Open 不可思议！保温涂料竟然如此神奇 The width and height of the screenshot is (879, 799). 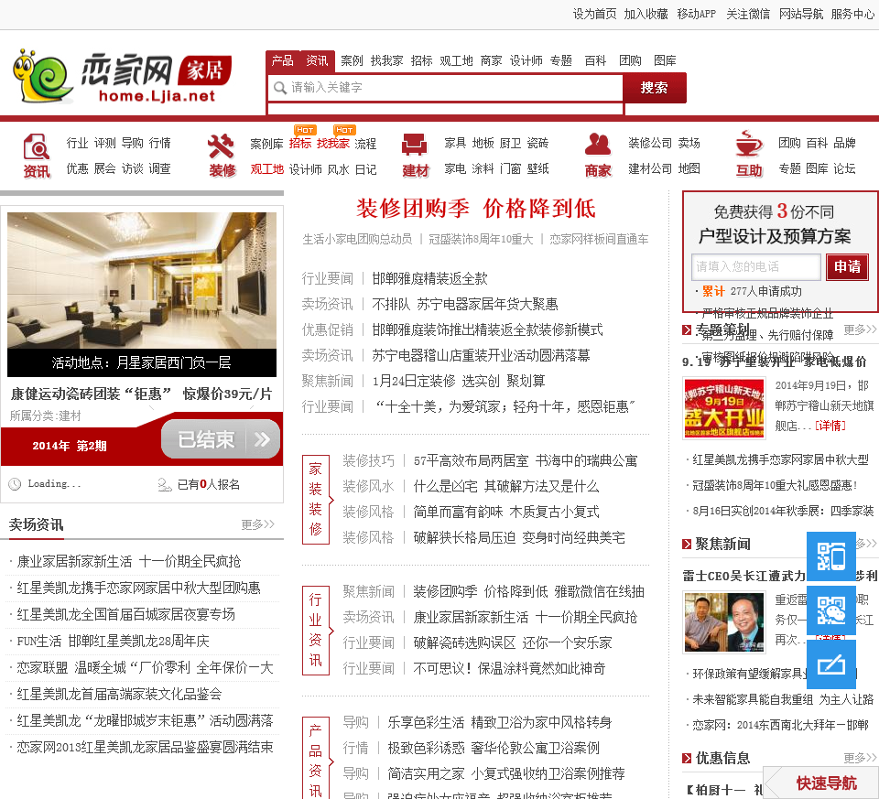510,668
